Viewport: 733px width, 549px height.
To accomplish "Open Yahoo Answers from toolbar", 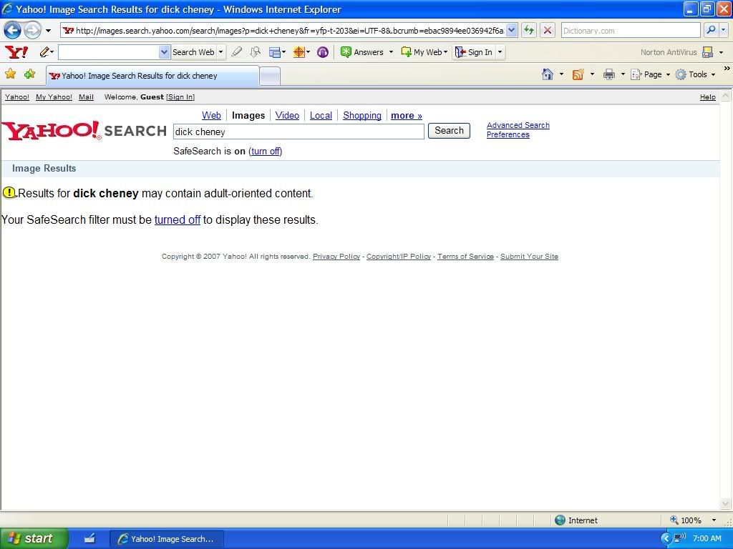I will [361, 51].
